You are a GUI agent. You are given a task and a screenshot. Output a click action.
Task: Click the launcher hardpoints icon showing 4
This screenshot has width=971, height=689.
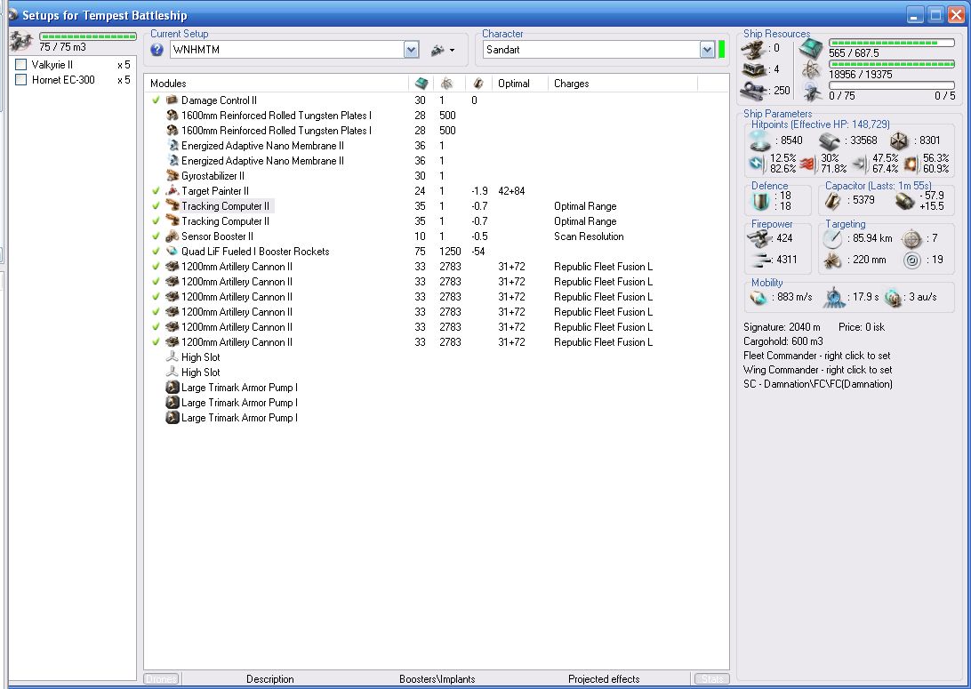[754, 69]
